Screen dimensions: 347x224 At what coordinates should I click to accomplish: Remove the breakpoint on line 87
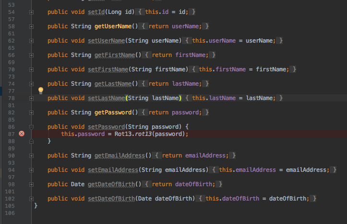tap(21, 134)
